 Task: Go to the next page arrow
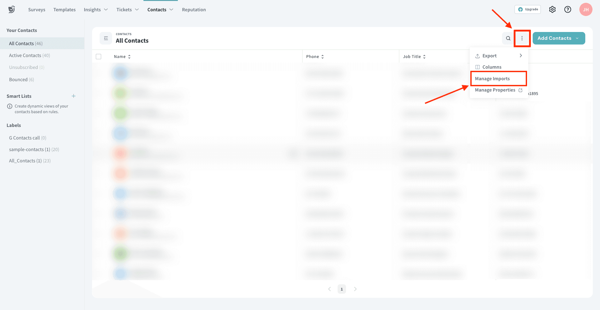[x=355, y=289]
